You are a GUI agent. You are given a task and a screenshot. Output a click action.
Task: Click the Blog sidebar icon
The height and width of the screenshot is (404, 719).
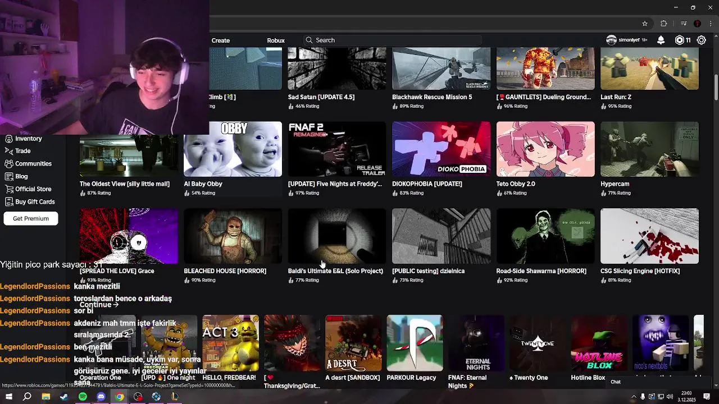click(9, 176)
